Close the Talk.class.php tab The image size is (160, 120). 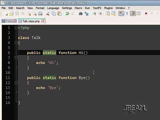click(43, 21)
